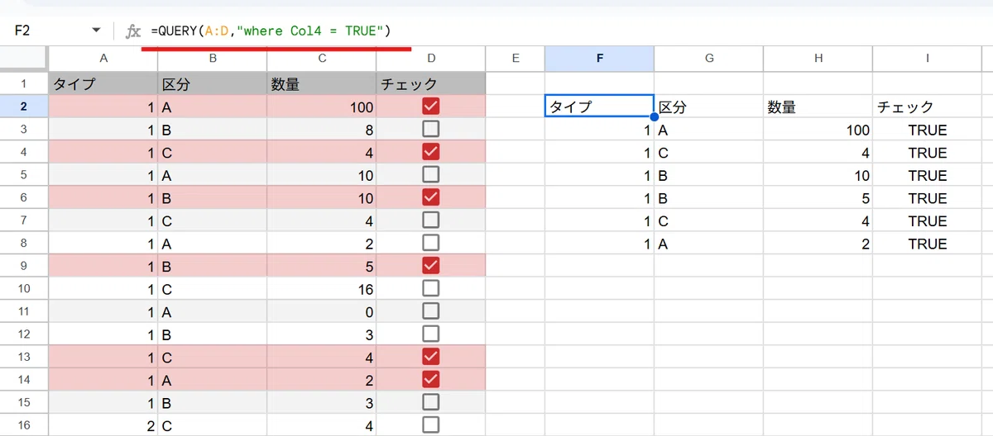
Task: Click cell C3 with value 8
Action: [x=322, y=129]
